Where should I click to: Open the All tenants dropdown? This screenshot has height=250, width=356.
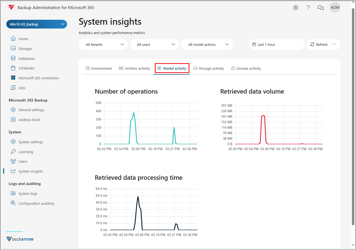103,44
